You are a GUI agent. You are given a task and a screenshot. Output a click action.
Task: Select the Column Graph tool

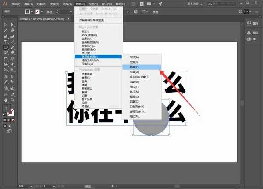point(12,88)
